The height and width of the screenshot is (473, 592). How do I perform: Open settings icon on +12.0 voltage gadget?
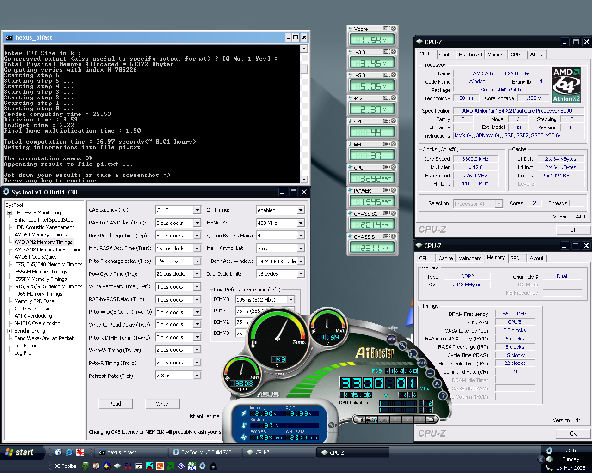pyautogui.click(x=386, y=98)
